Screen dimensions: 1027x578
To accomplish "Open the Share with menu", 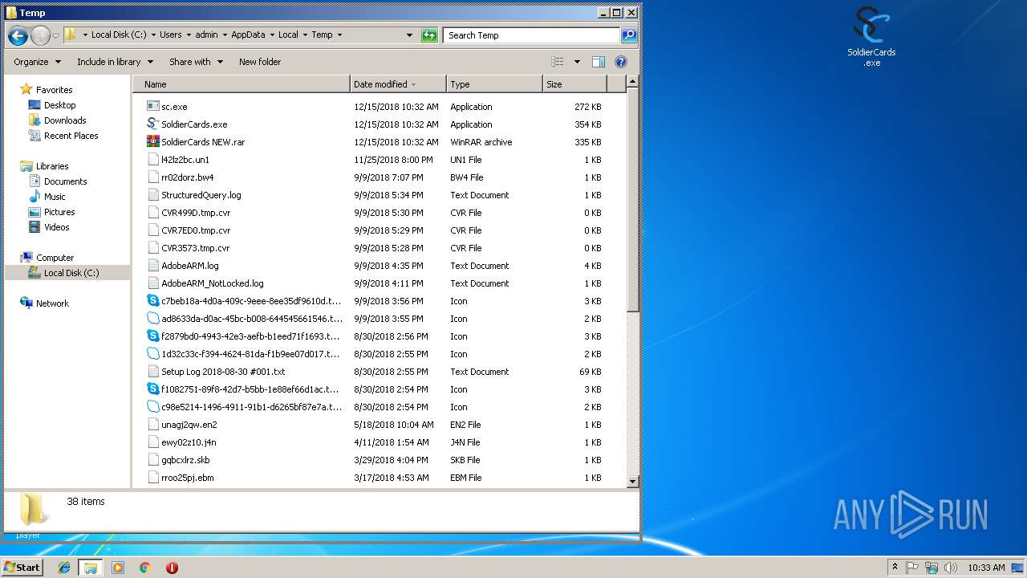I will [196, 62].
